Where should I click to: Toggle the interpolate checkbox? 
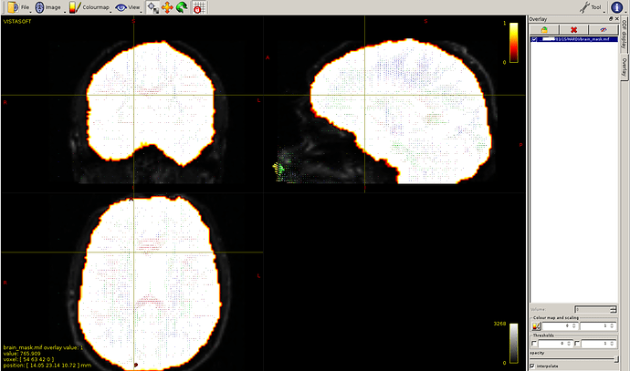tap(532, 366)
